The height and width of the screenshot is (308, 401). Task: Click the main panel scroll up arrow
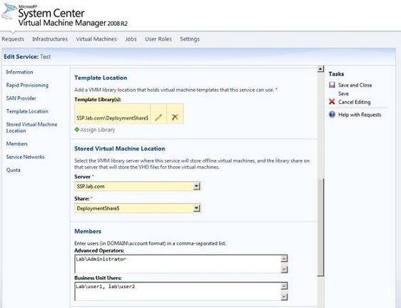point(320,68)
